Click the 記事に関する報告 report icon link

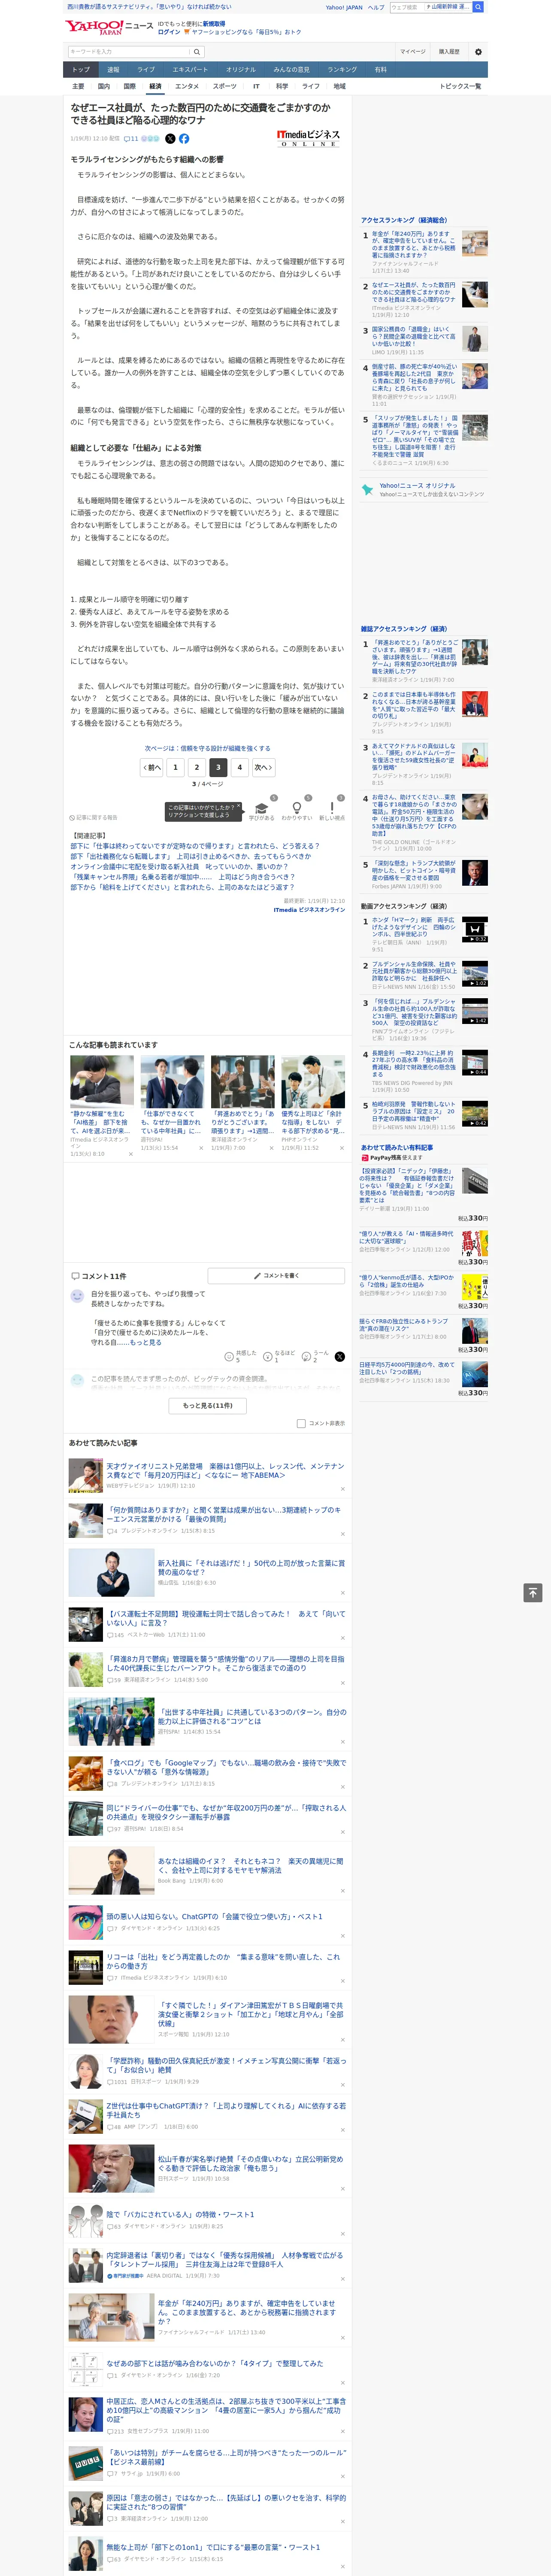pos(93,817)
